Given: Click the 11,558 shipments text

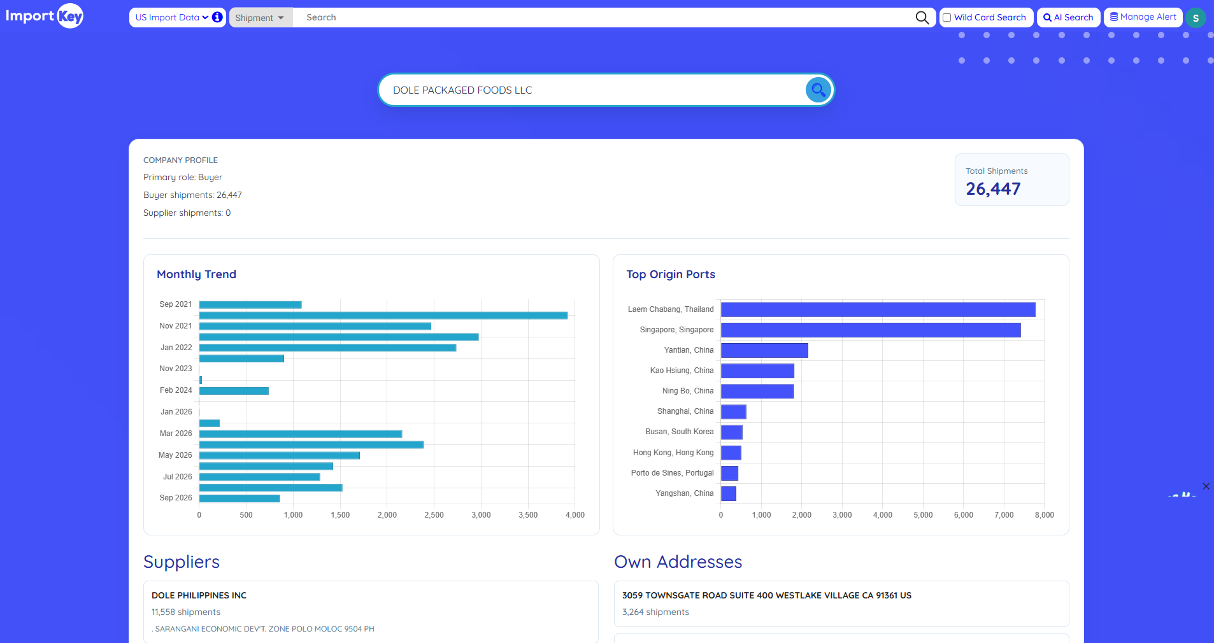Looking at the screenshot, I should tap(186, 612).
